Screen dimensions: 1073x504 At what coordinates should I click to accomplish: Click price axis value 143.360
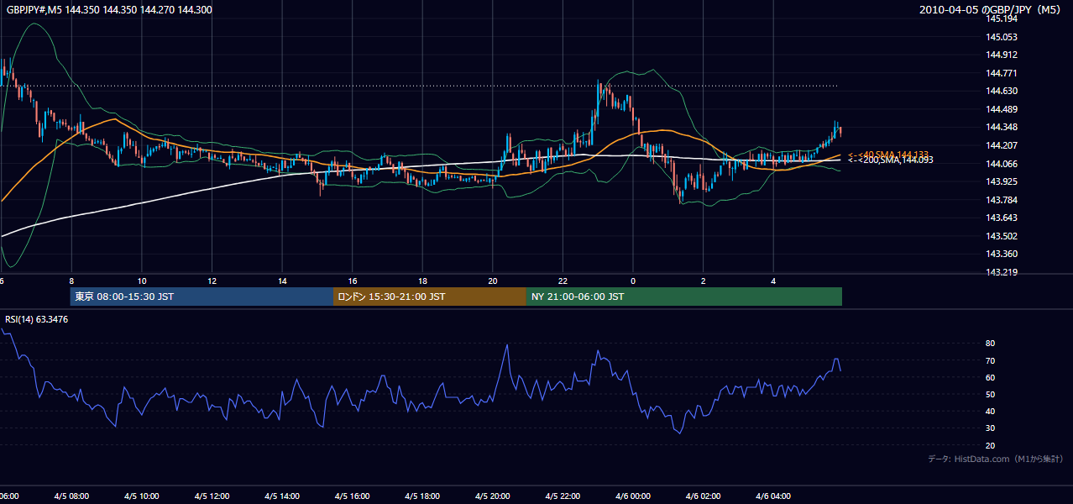[1002, 254]
